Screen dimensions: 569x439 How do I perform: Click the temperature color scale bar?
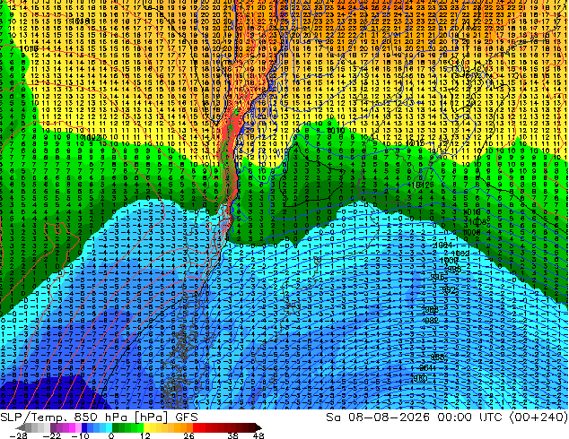pos(139,427)
